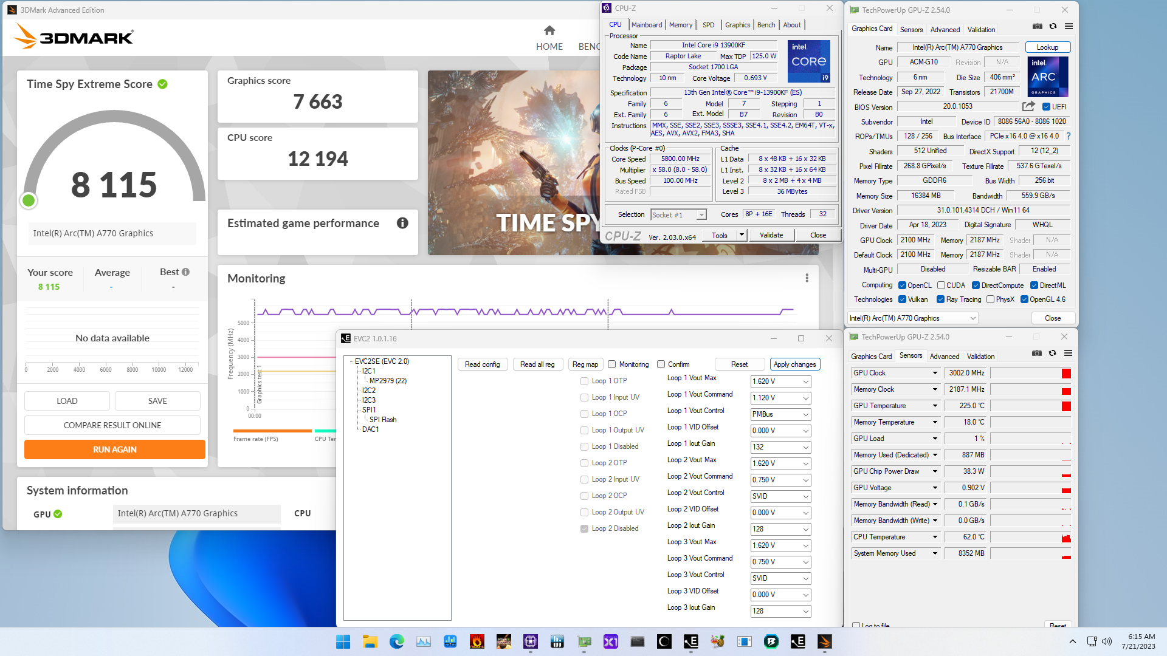
Task: Launch Microsoft Edge from taskbar
Action: (x=396, y=641)
